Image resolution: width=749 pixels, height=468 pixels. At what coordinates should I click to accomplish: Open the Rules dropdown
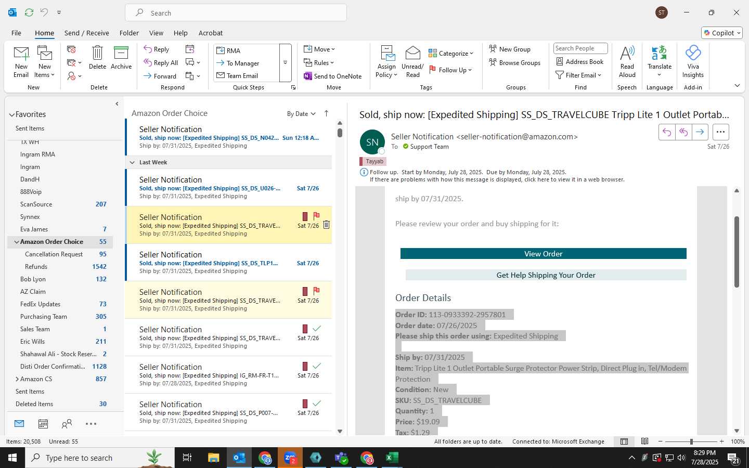coord(319,63)
